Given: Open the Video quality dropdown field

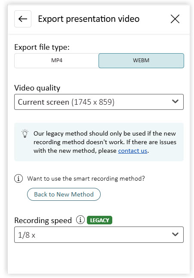Looking at the screenshot, I should click(99, 102).
